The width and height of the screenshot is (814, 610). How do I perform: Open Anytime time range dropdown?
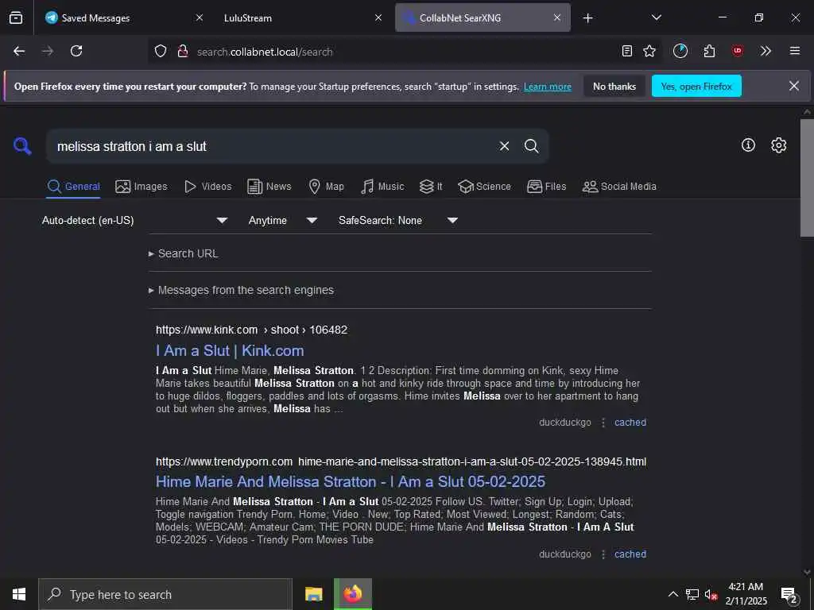click(x=283, y=221)
